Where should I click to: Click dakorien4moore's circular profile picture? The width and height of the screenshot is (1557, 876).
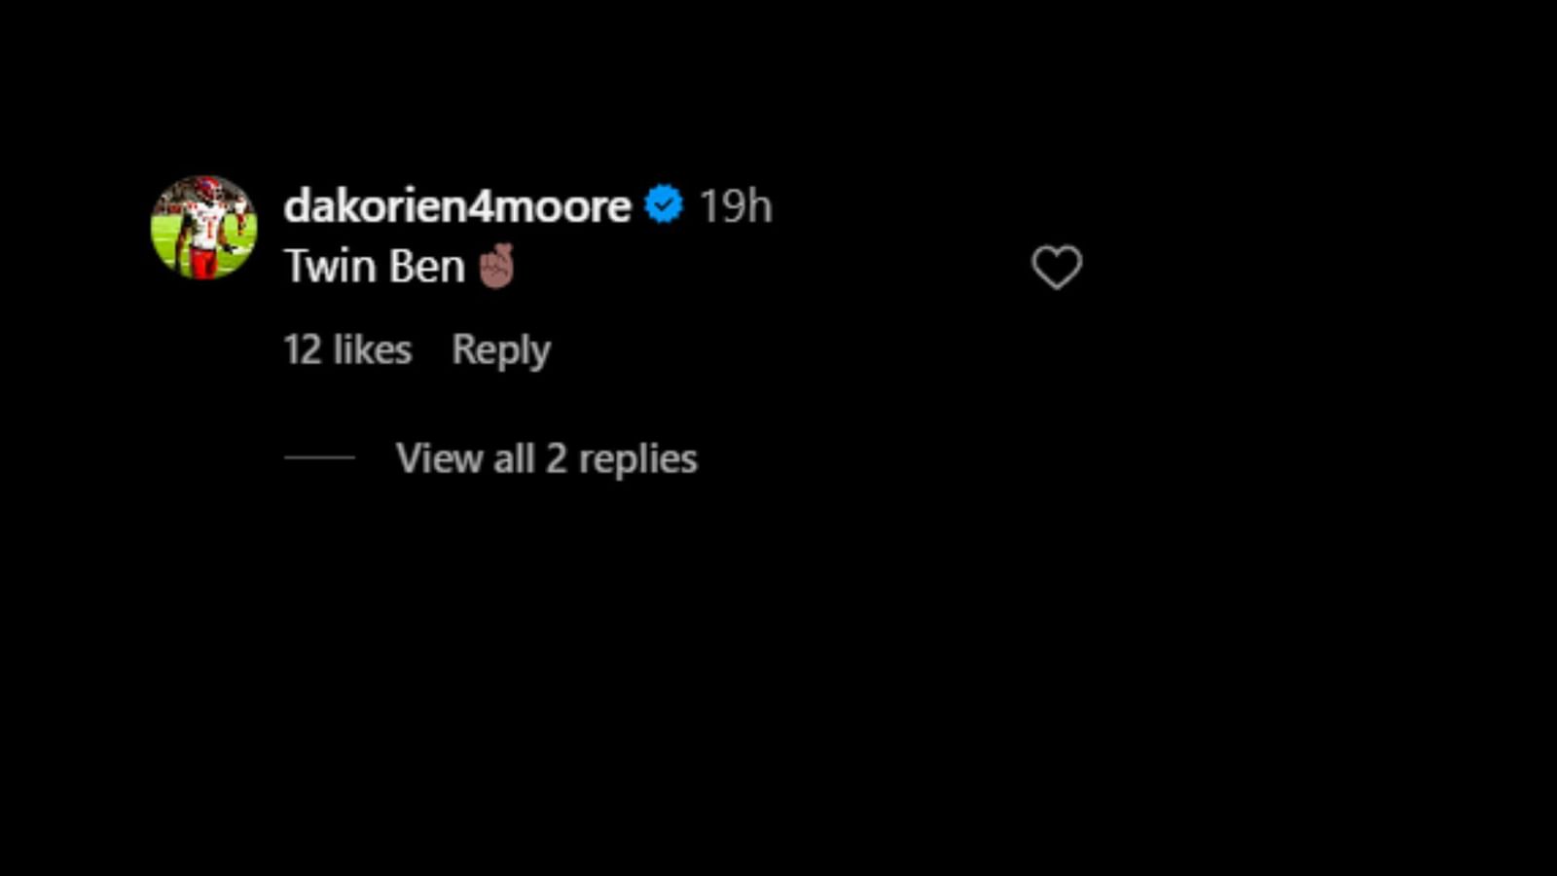pyautogui.click(x=204, y=226)
